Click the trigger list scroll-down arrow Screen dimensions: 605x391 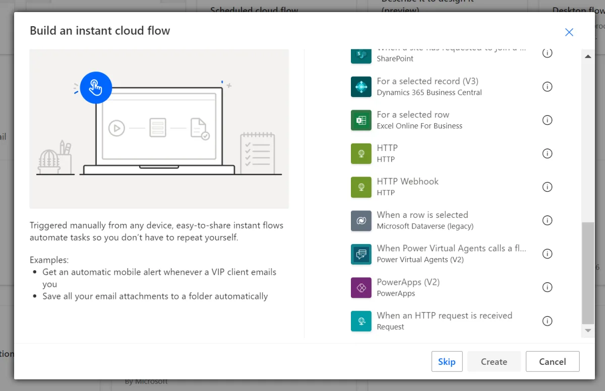pyautogui.click(x=588, y=331)
